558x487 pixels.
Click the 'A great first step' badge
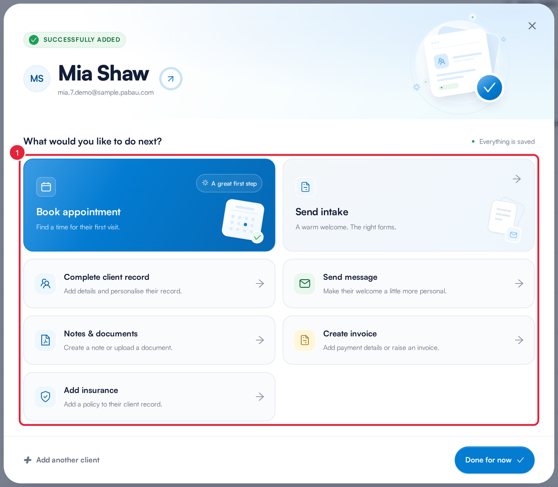pyautogui.click(x=229, y=183)
